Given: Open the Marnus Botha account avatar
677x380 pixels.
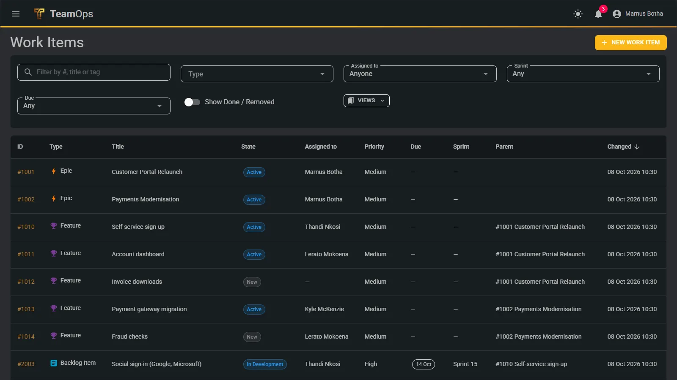Looking at the screenshot, I should 617,14.
